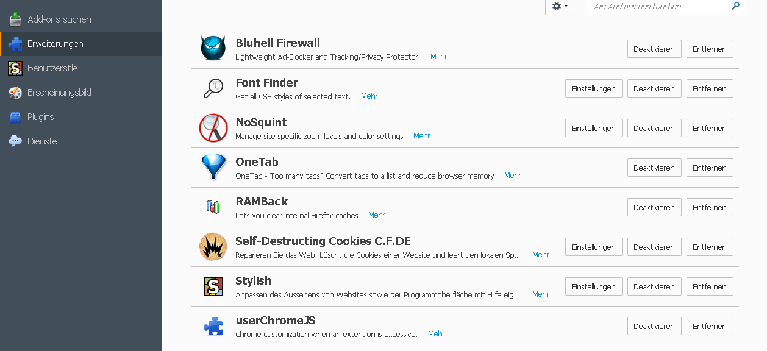The height and width of the screenshot is (351, 767).
Task: Open Einstellungen for NoSquint
Action: [x=593, y=128]
